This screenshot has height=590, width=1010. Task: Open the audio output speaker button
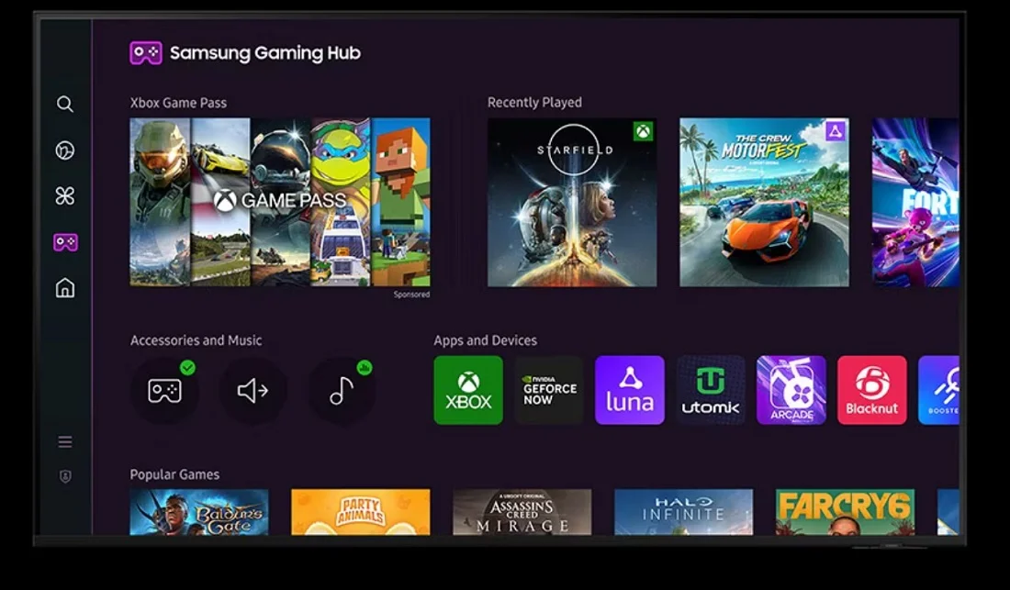tap(252, 391)
